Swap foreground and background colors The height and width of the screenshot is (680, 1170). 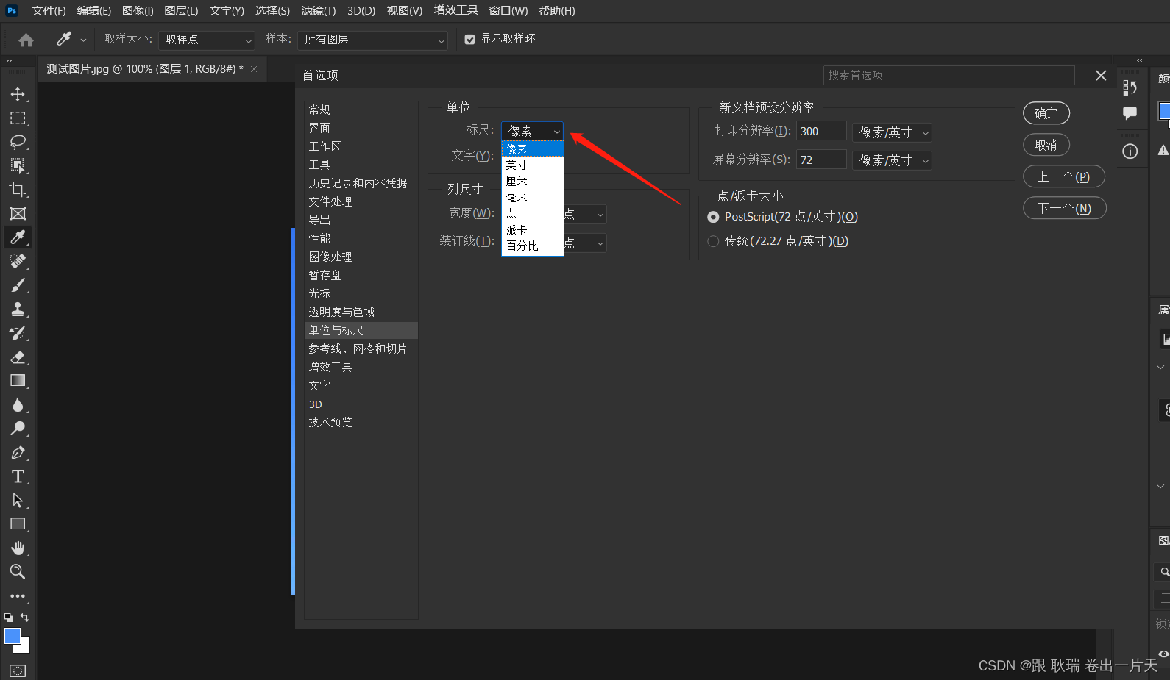[x=24, y=618]
